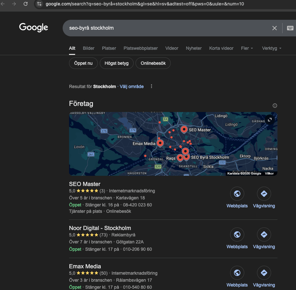Switch to the Platser tab
Image resolution: width=296 pixels, height=290 pixels.
tap(109, 48)
